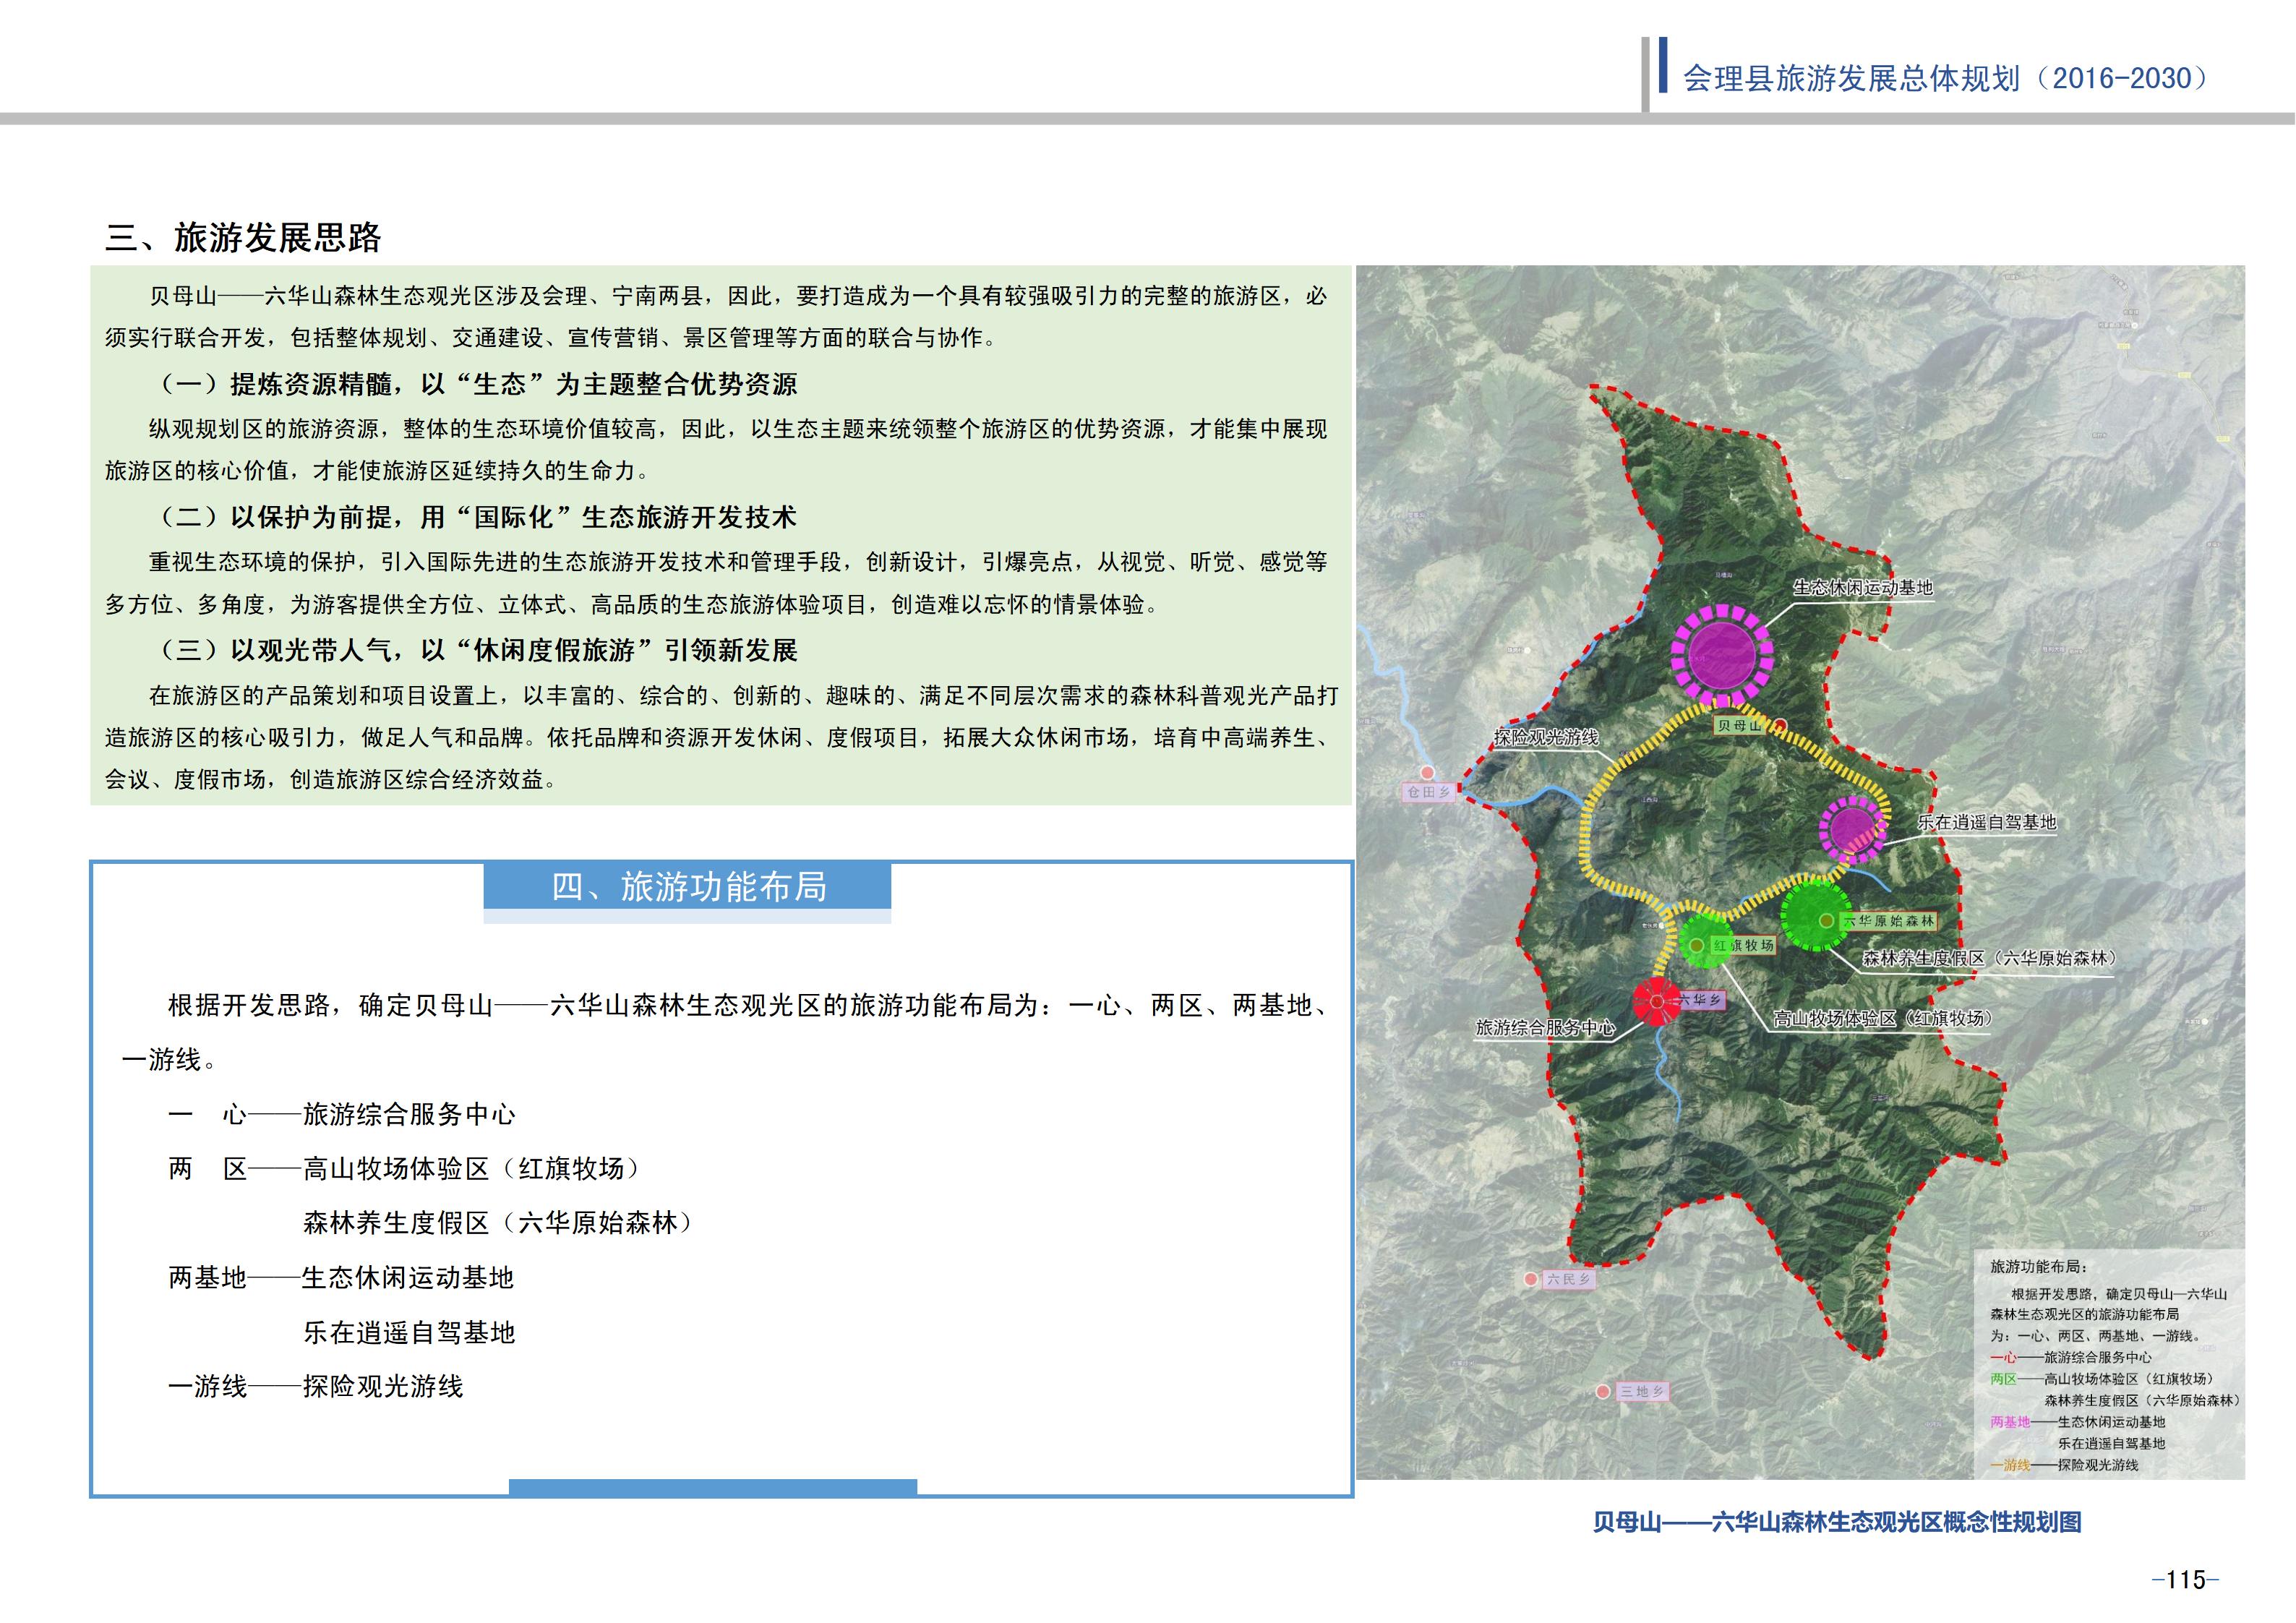2296x1623 pixels.
Task: Click the 六华原始森林 place tag on the map
Action: pyautogui.click(x=1888, y=920)
